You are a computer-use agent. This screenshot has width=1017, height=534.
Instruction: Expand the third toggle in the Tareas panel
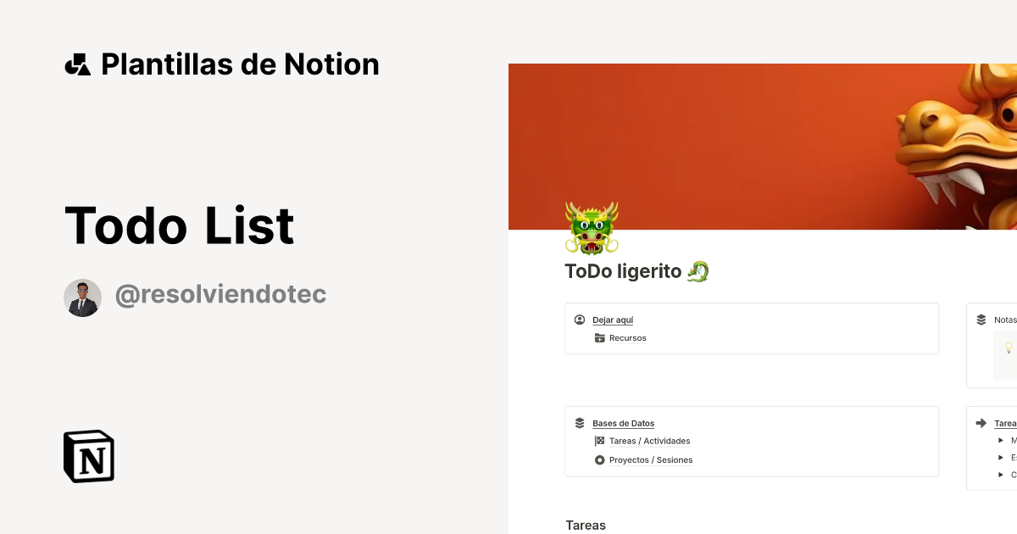1000,475
